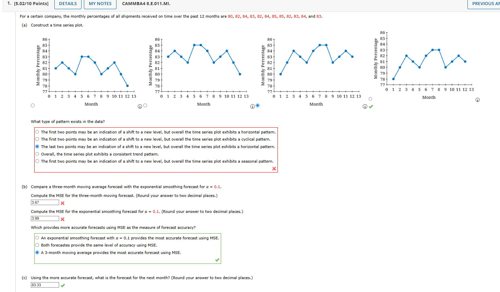This screenshot has height=292, width=500.
Task: Click green checkmark beside plot selection
Action: pyautogui.click(x=371, y=106)
